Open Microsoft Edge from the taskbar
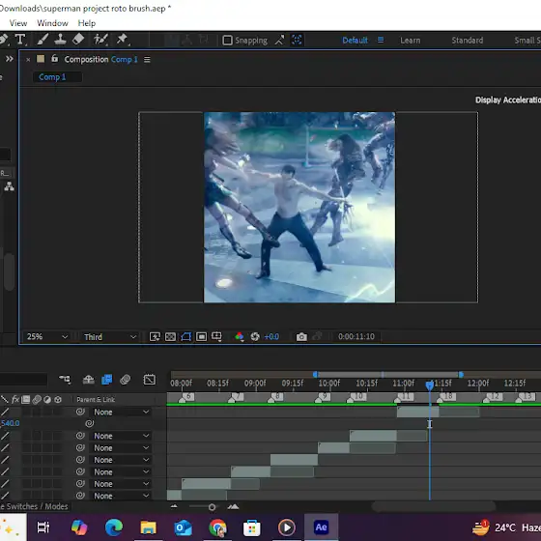The image size is (541, 541). click(x=114, y=527)
